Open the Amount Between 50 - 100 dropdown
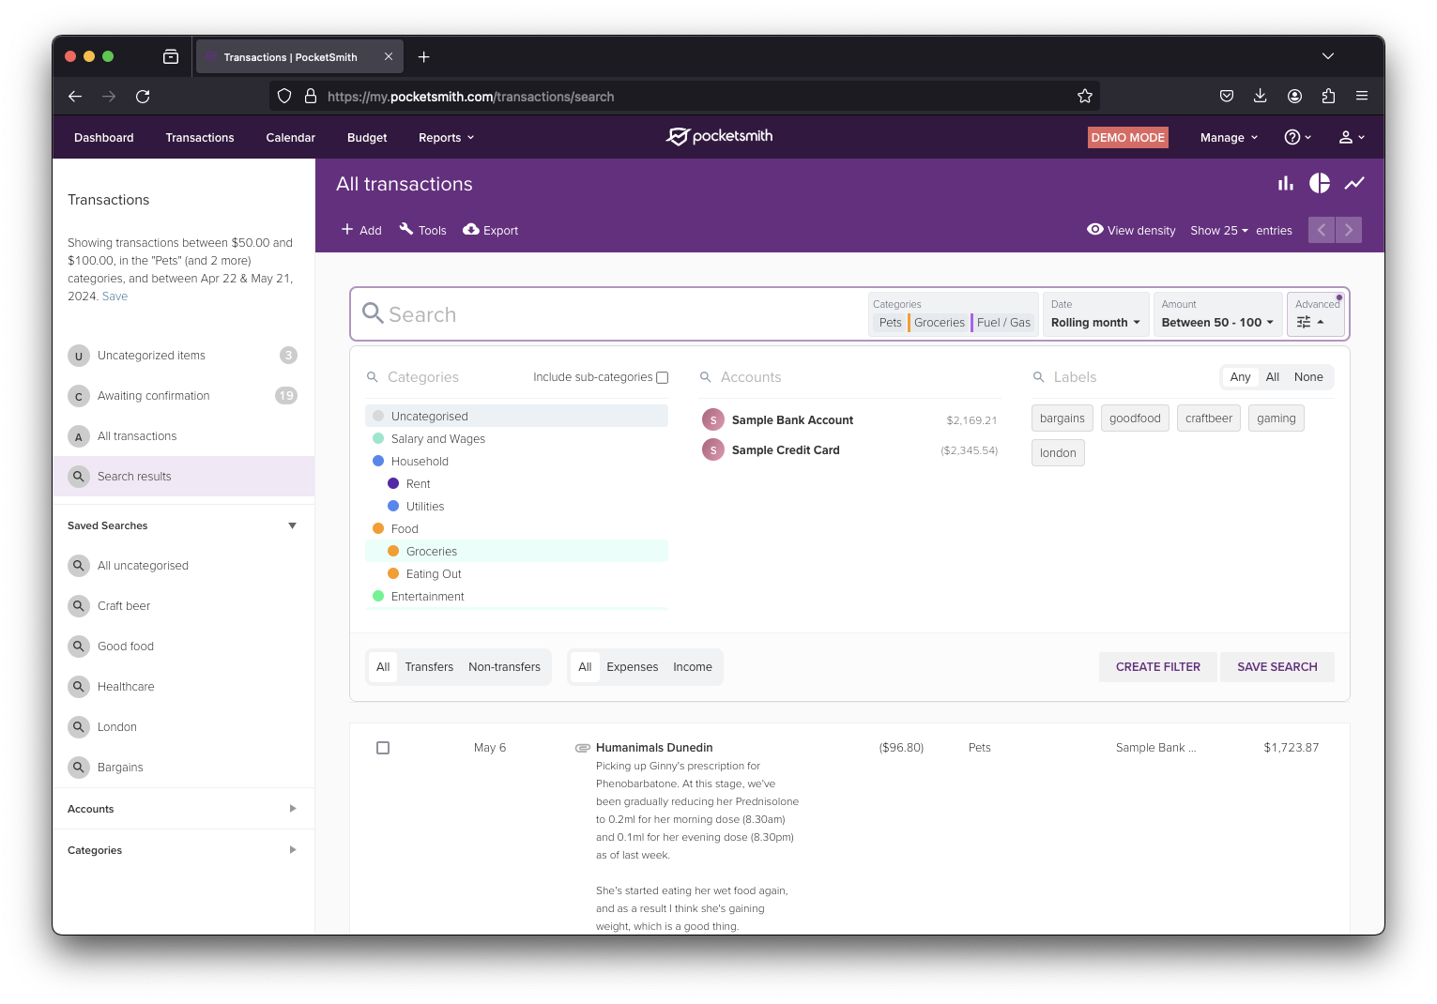This screenshot has width=1437, height=1004. [x=1216, y=322]
